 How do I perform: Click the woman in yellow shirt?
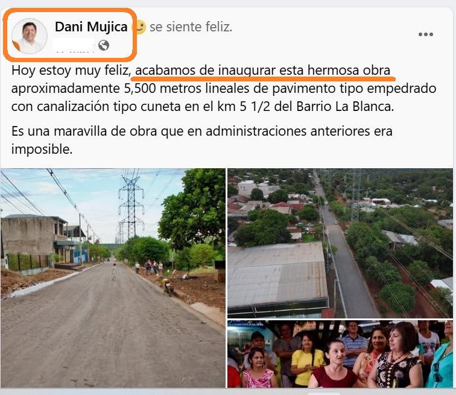[x=305, y=361]
